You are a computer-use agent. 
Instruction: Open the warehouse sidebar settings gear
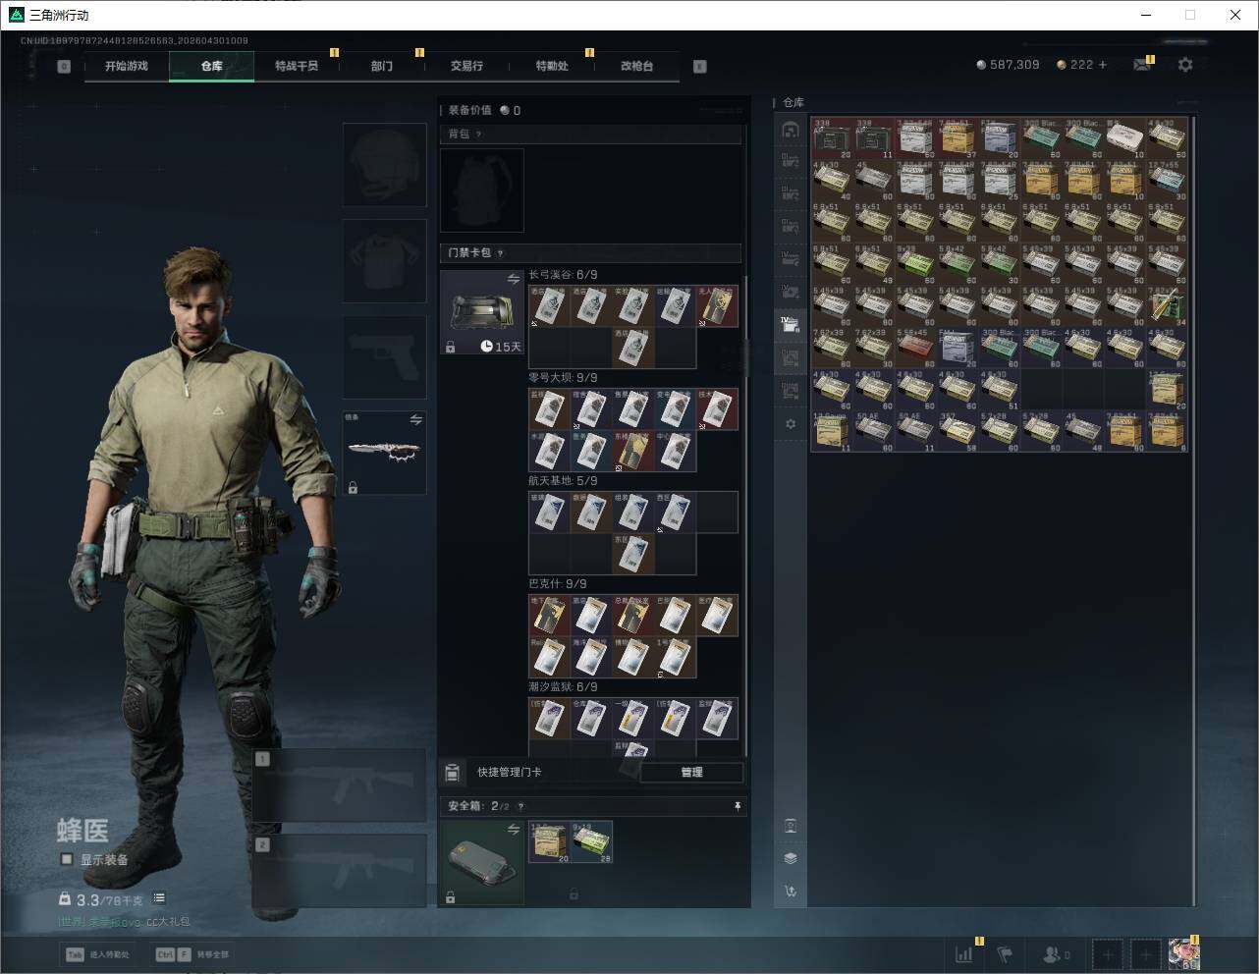791,424
